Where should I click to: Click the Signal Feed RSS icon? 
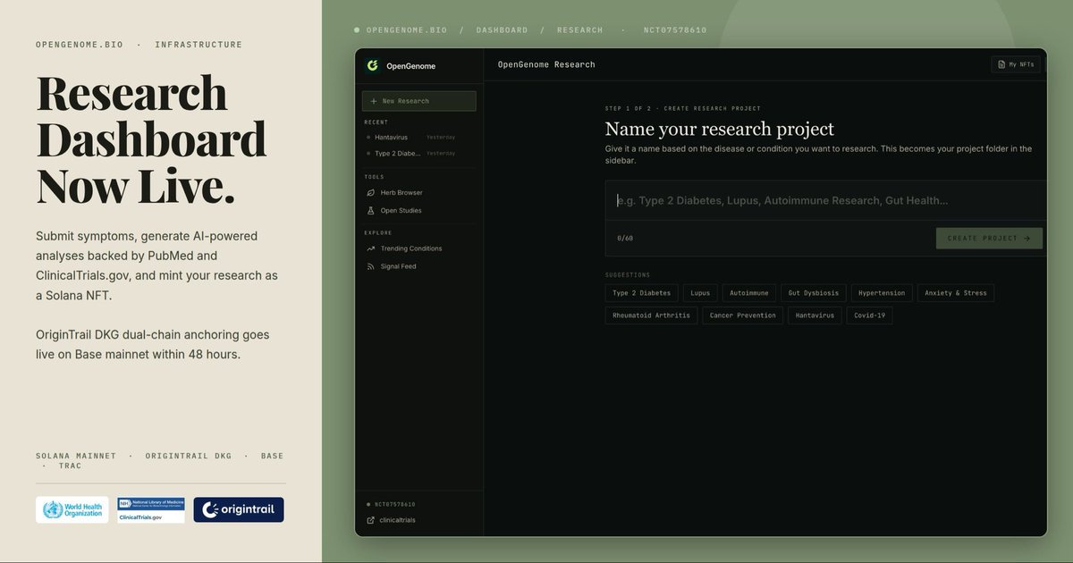[371, 266]
